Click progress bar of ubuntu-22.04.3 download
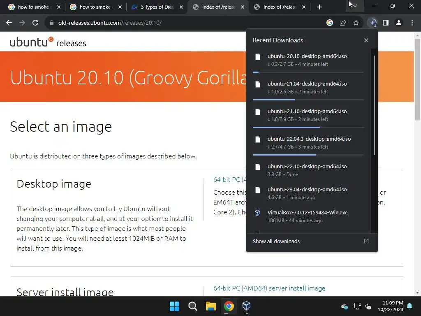Image resolution: width=421 pixels, height=316 pixels. point(308,155)
